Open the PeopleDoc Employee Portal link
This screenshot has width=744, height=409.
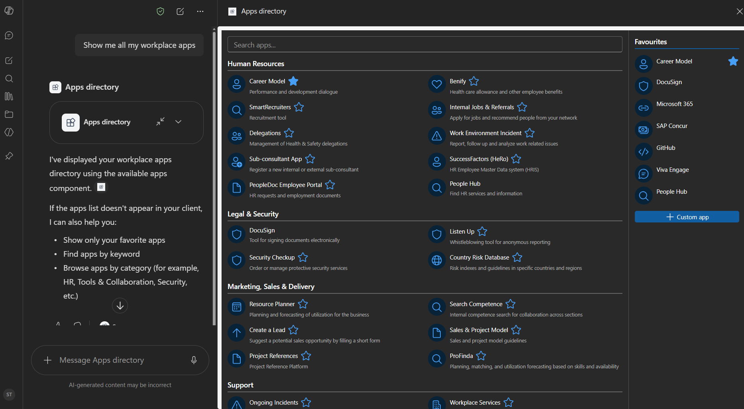285,185
